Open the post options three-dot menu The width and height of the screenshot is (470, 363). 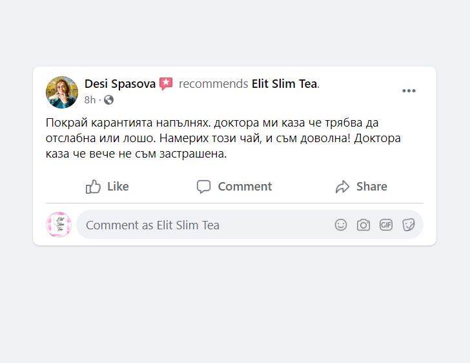tap(409, 91)
